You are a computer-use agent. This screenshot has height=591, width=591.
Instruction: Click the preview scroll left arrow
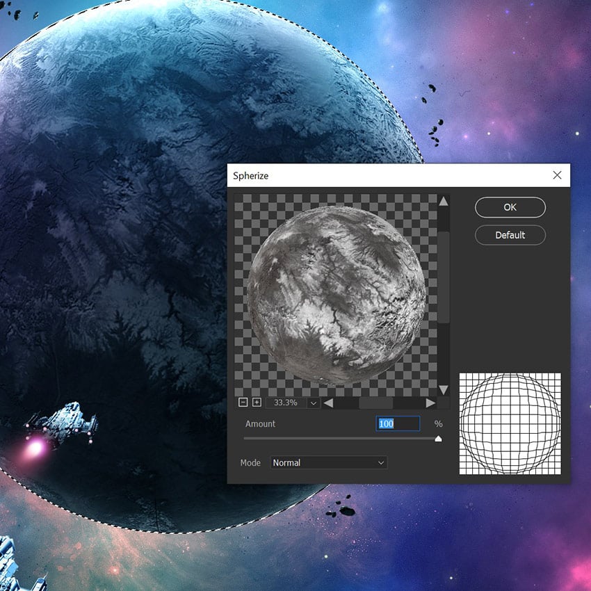[x=328, y=403]
